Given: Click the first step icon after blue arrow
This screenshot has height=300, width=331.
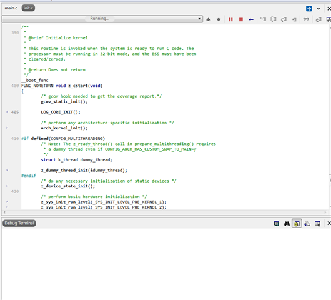Looking at the screenshot, I should pyautogui.click(x=263, y=19).
